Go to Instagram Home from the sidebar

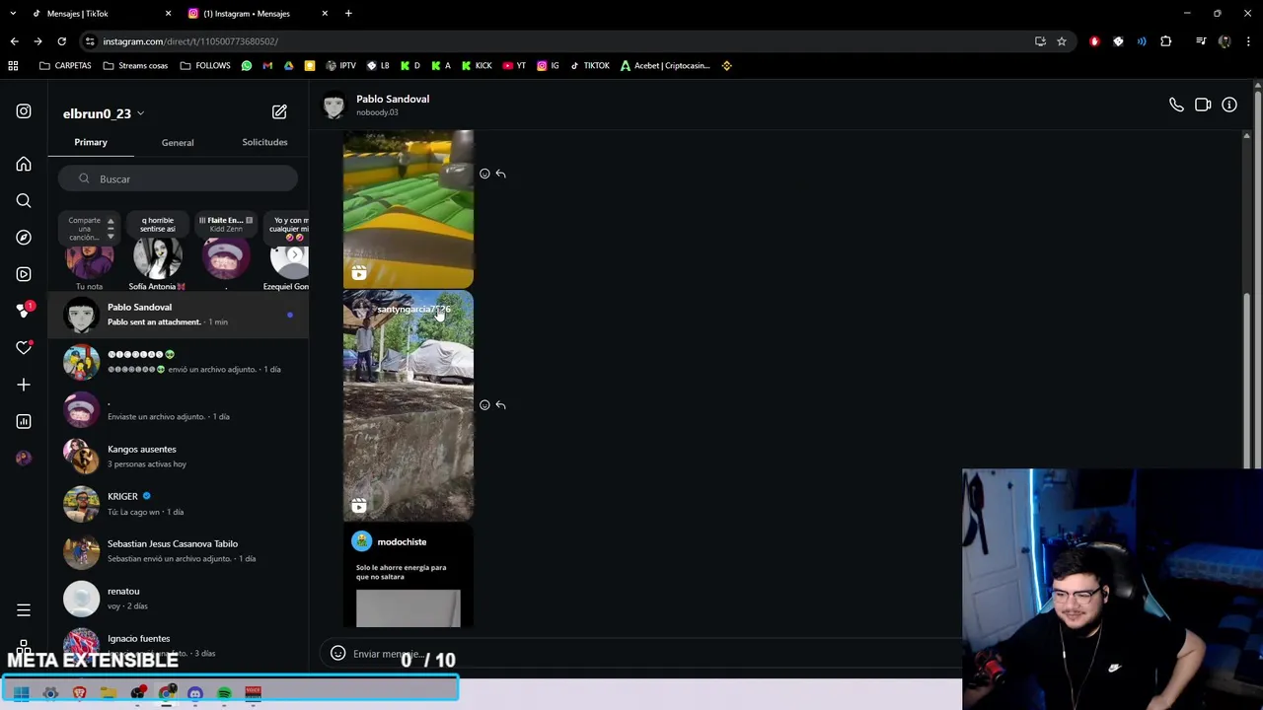tap(24, 164)
